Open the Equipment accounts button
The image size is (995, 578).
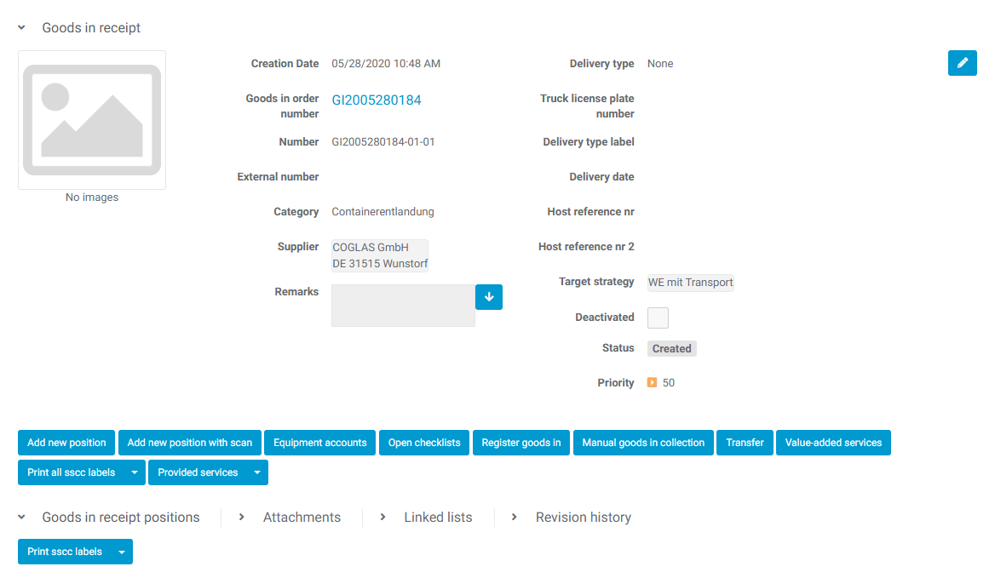319,443
